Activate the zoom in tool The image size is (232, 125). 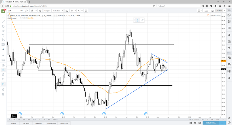click(3, 55)
